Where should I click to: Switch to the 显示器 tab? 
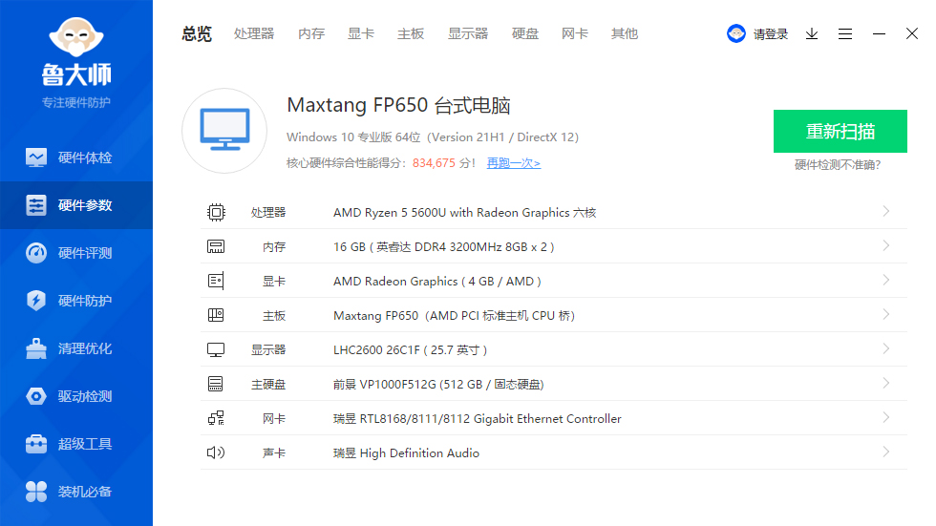pyautogui.click(x=468, y=34)
